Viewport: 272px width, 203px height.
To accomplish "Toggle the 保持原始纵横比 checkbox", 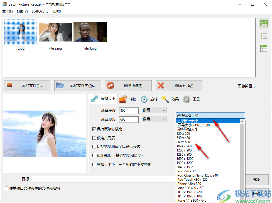I will click(95, 129).
